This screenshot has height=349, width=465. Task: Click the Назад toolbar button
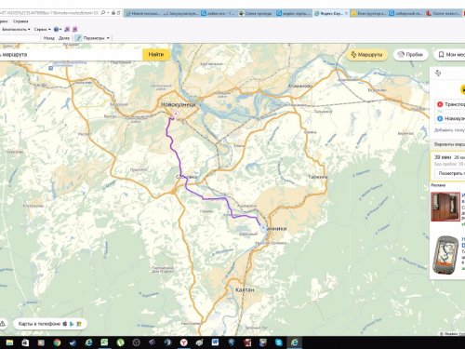(49, 38)
